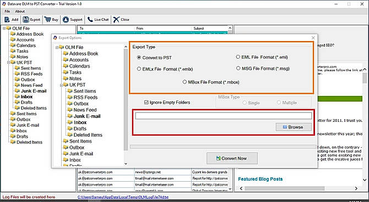Click the destination path input field
369x202 pixels.
tap(224, 116)
